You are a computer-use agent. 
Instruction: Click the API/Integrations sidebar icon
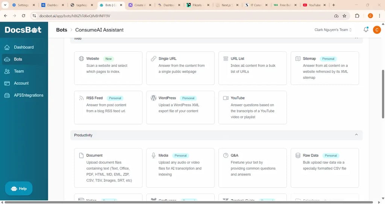[x=7, y=95]
